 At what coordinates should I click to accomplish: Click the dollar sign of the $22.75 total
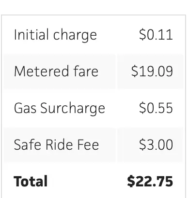click(131, 181)
